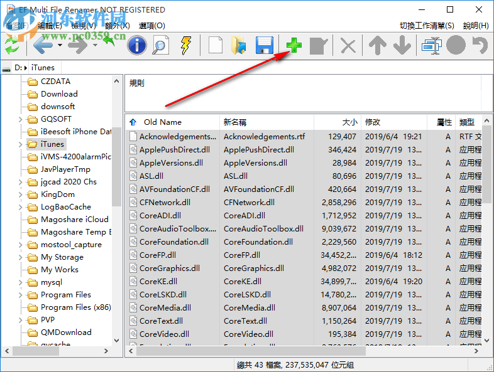Add a rule with the green plus
Image resolution: width=494 pixels, height=372 pixels.
point(294,46)
